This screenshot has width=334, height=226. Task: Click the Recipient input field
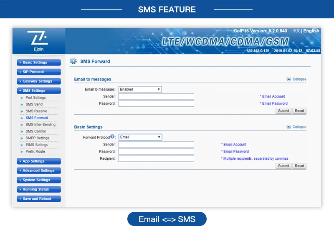click(156, 159)
